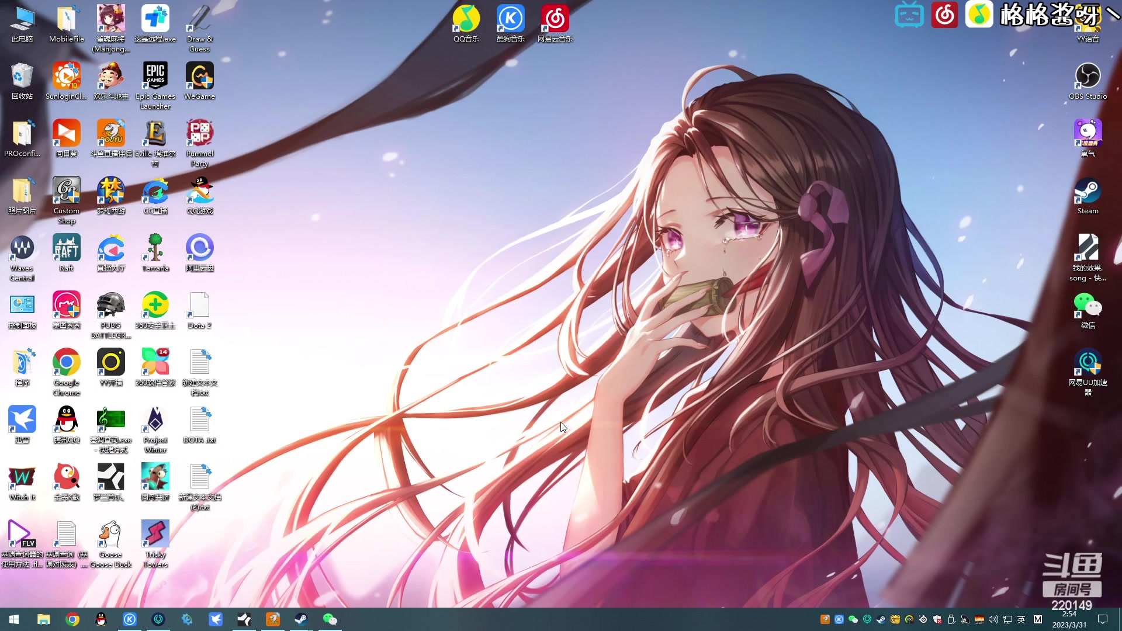
Task: Open the taskbar KuGou icon
Action: 130,619
